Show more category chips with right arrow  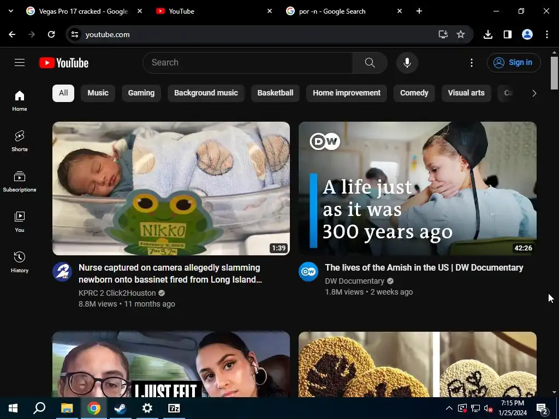[534, 93]
